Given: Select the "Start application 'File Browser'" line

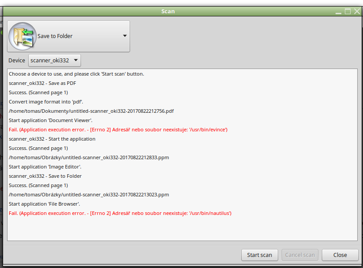Looking at the screenshot, I should click(45, 204).
